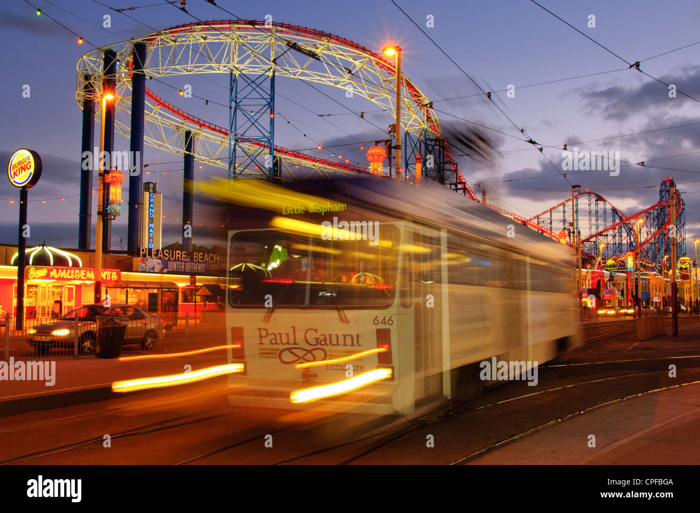This screenshot has width=700, height=513.
Task: Click the "Little Bispham" tram destination text
Action: point(314,208)
